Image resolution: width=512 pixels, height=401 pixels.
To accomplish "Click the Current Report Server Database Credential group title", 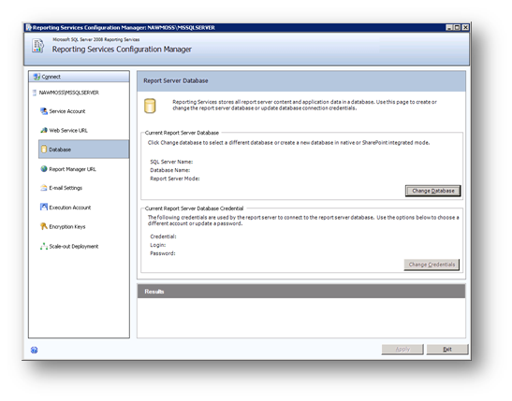I will pyautogui.click(x=195, y=208).
